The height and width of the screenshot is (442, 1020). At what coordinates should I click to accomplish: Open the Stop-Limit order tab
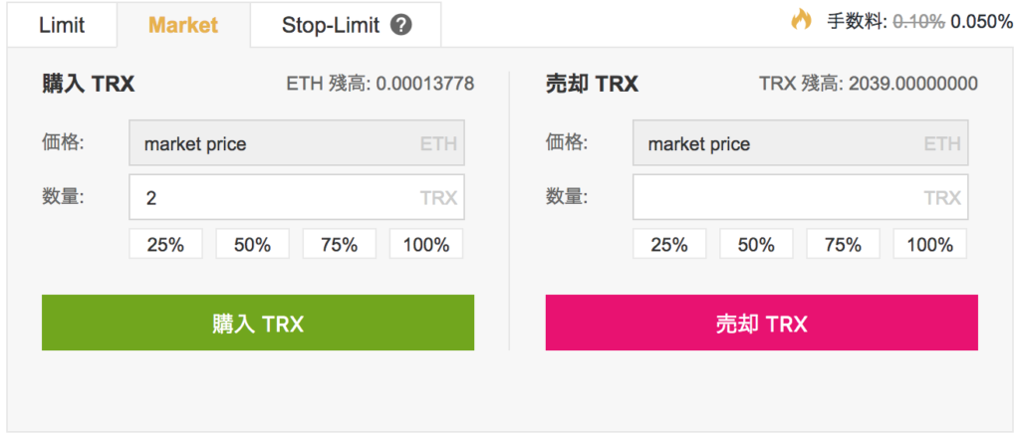tap(346, 25)
